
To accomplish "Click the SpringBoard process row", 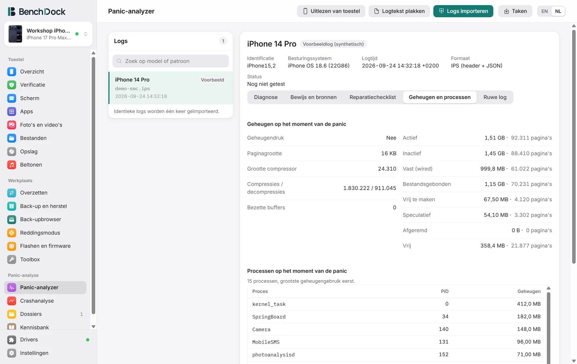I will [396, 317].
